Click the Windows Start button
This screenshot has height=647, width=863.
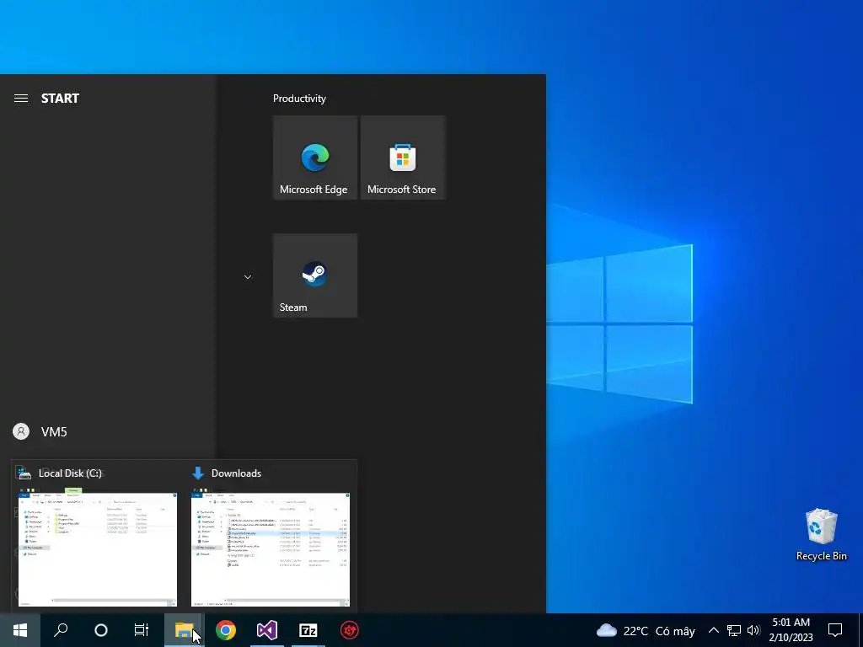(20, 630)
